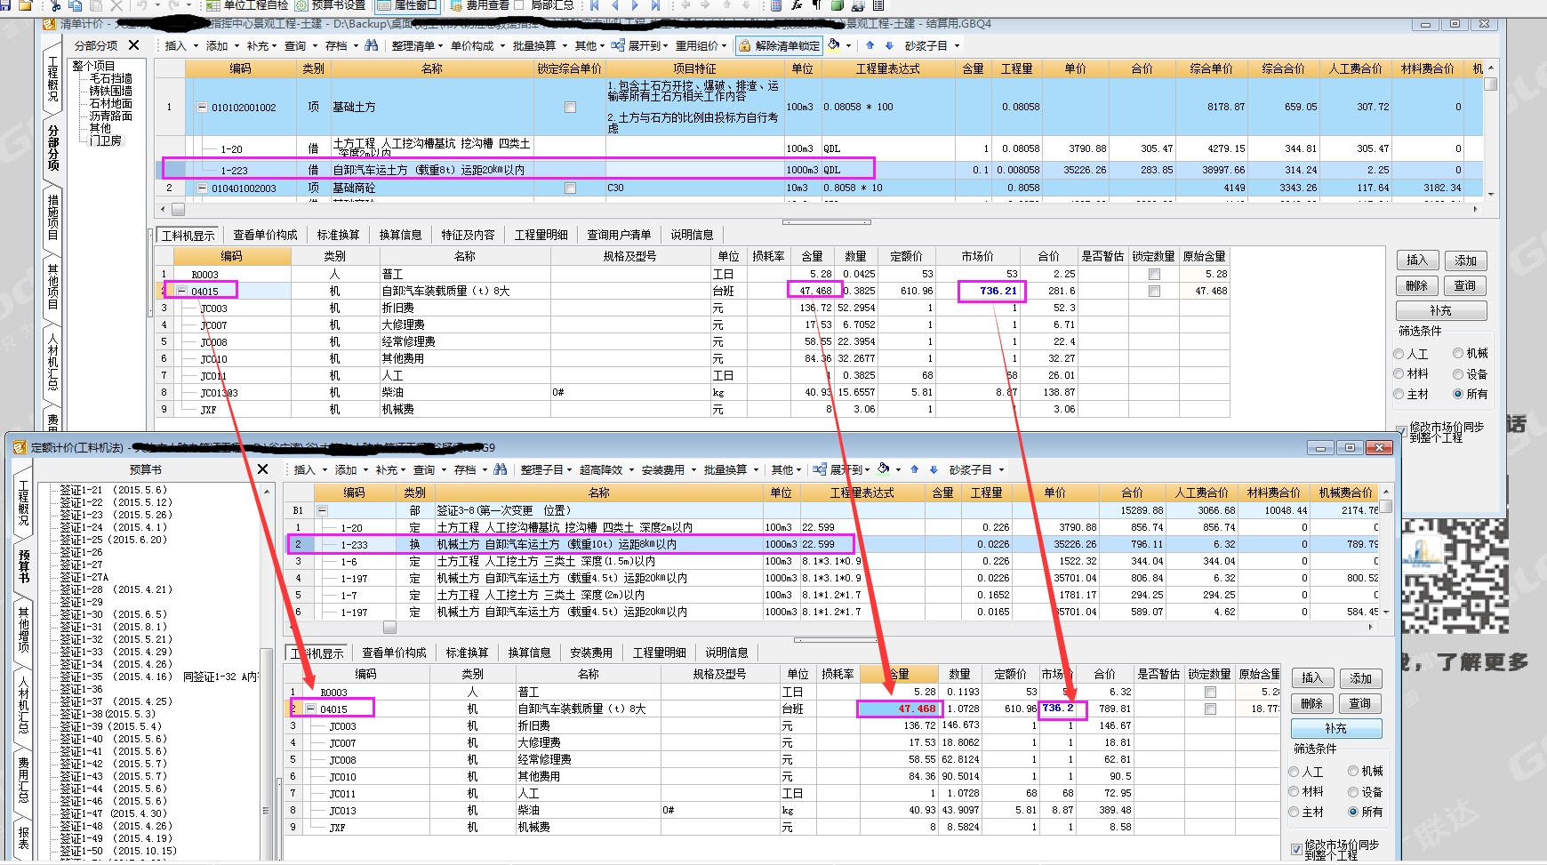Toggle 局部汇总 checkbox in main toolbar
Image resolution: width=1547 pixels, height=865 pixels.
coord(519,5)
